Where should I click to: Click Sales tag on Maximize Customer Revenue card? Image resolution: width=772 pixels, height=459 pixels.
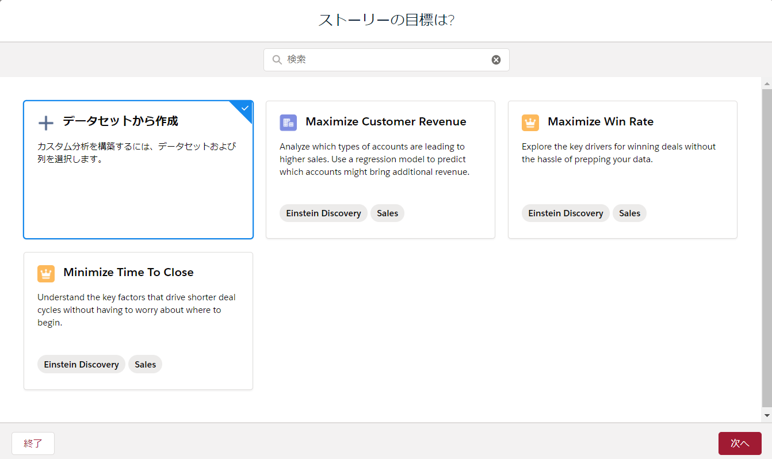point(387,213)
